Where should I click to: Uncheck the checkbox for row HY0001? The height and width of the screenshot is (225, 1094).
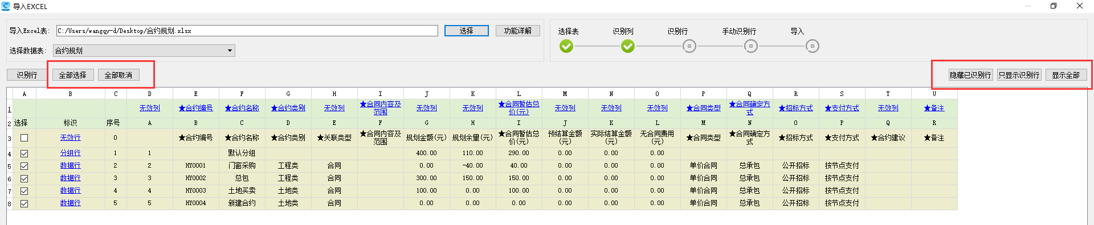coord(25,166)
